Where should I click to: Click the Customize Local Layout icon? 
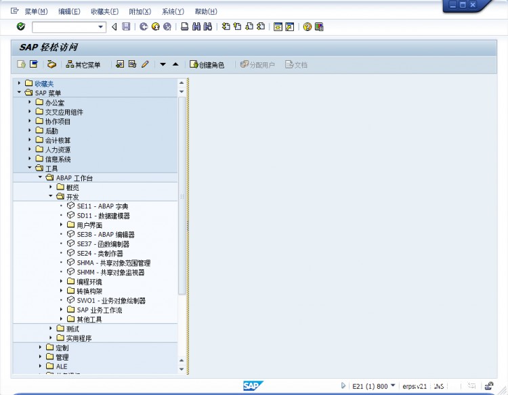[319, 27]
